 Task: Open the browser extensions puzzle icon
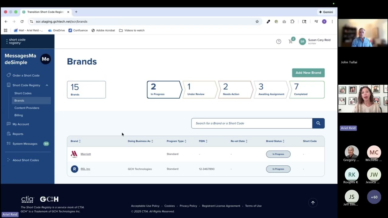click(292, 21)
